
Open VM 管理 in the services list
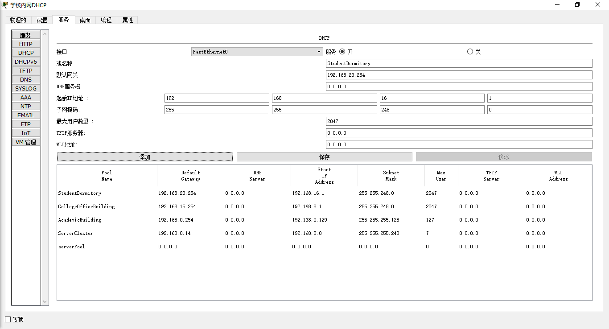[x=26, y=142]
